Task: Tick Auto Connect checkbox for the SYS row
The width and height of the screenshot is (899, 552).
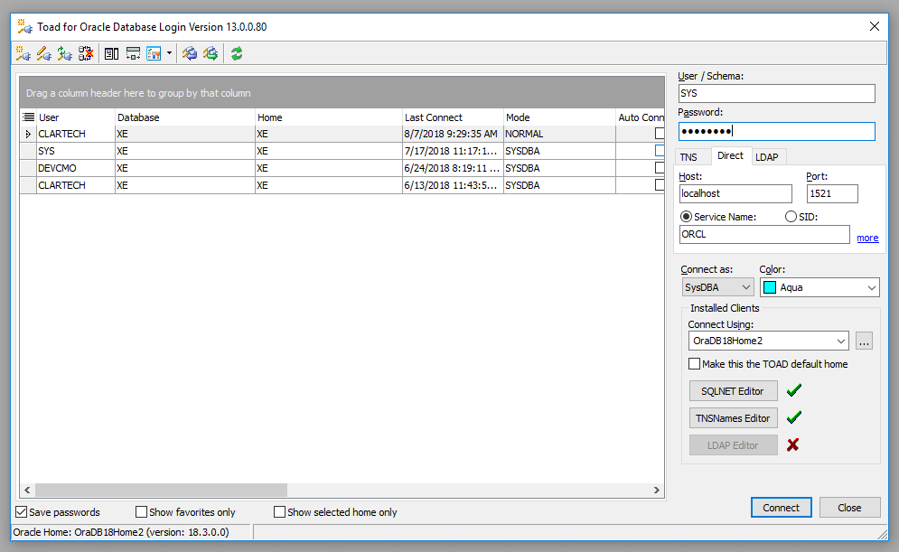Action: [x=660, y=151]
